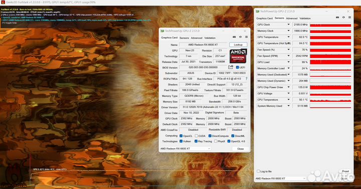Open the CPU Temperature sensor dropdown

pos(288,99)
